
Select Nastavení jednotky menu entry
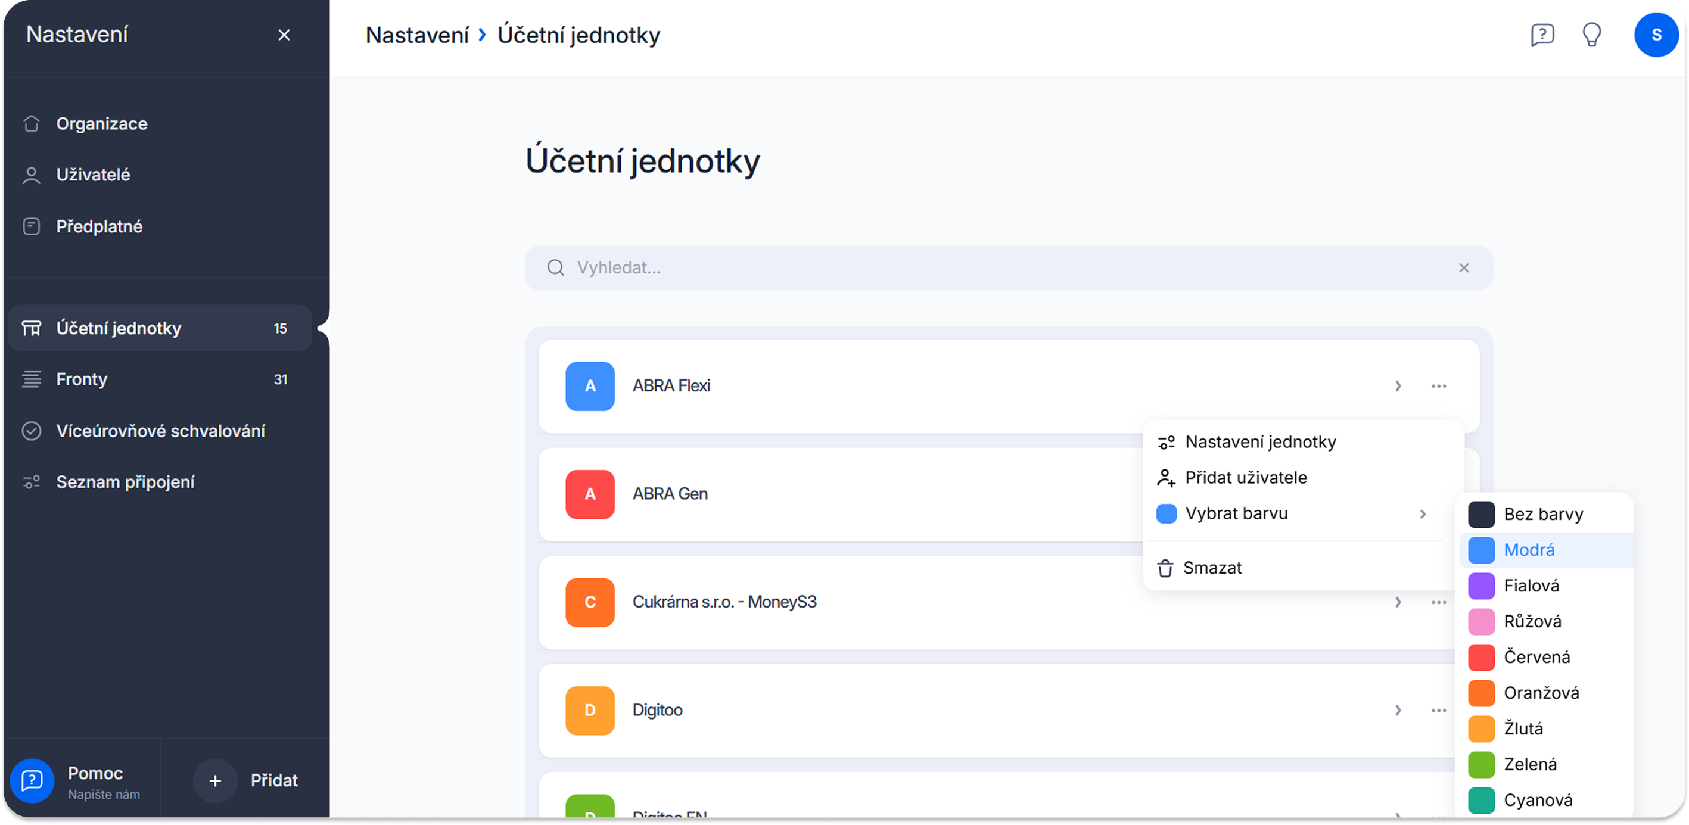click(x=1259, y=442)
